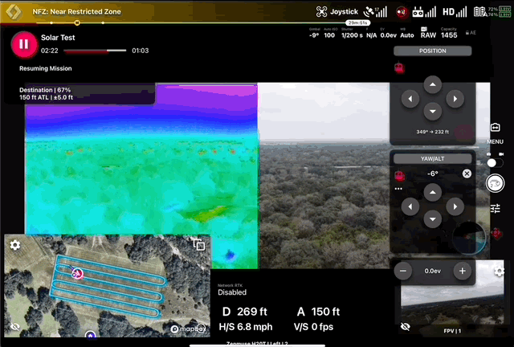
Task: Open camera settings sliders icon
Action: (495, 208)
